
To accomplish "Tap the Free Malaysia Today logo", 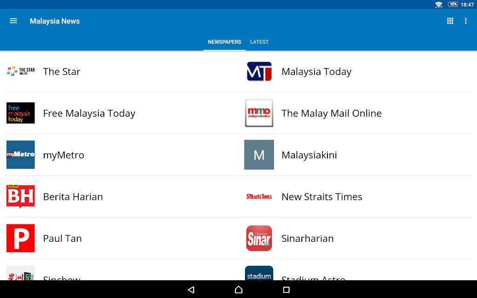I will pyautogui.click(x=20, y=113).
